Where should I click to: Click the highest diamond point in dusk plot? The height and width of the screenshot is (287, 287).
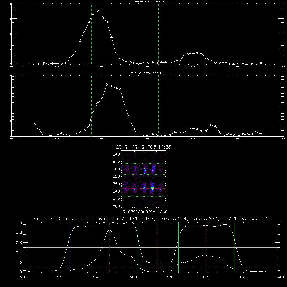[107, 84]
